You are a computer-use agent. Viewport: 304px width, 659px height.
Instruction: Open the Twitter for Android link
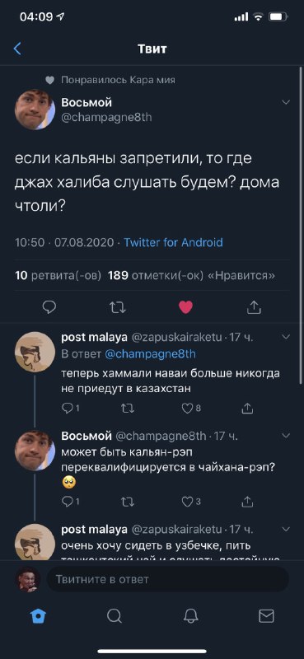[173, 242]
